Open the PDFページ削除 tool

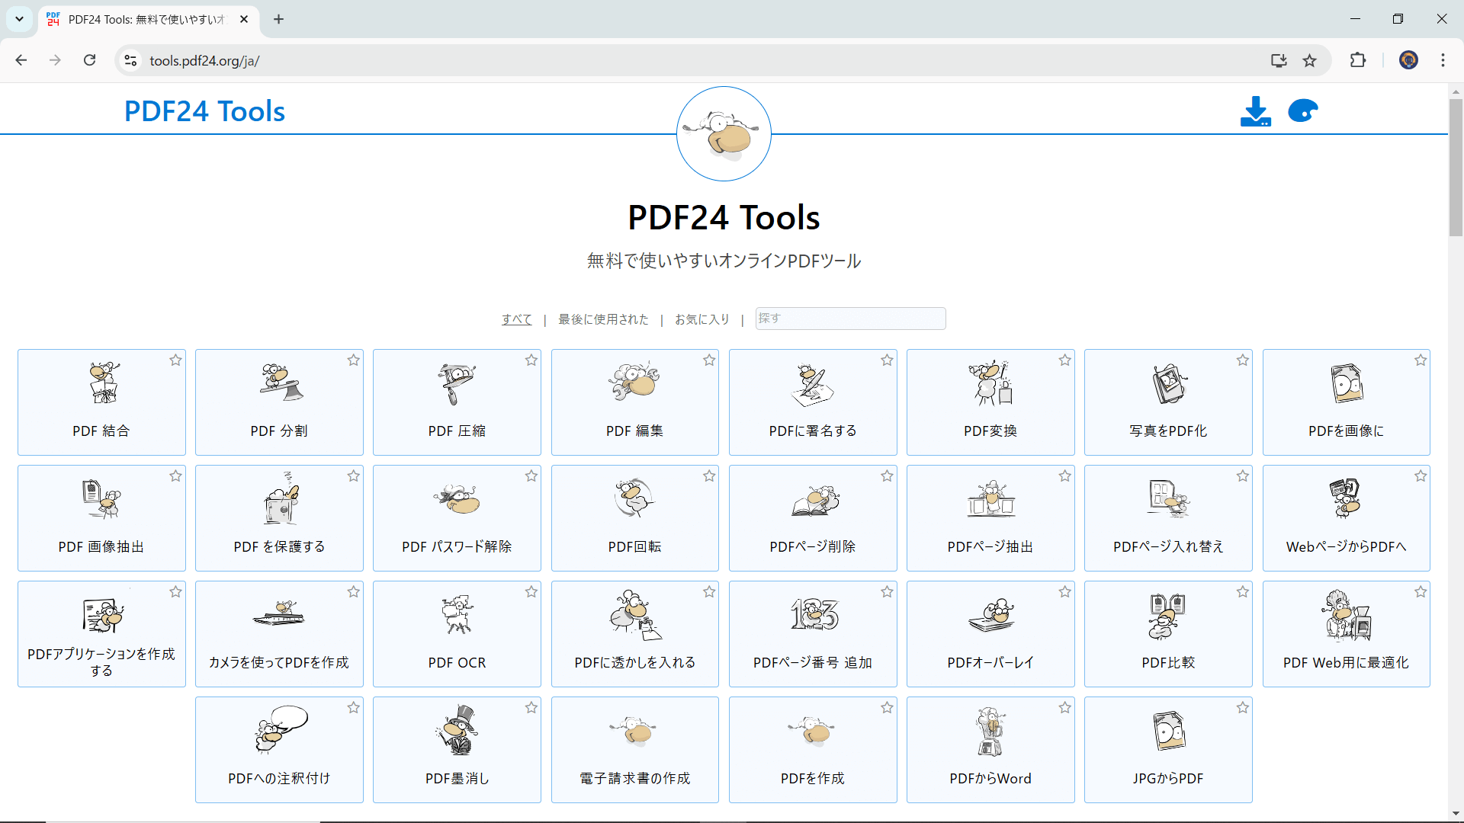point(813,518)
